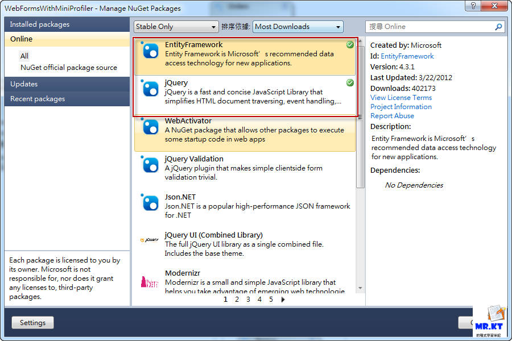
Task: Click the Modernizr package logo
Action: tap(149, 282)
